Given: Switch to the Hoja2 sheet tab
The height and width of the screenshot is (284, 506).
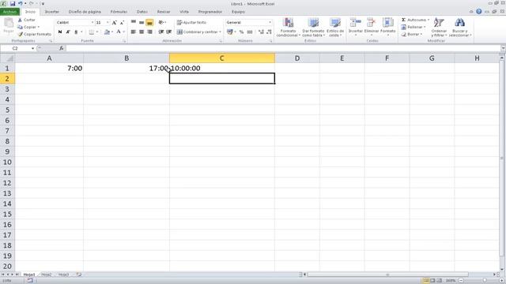Looking at the screenshot, I should click(x=47, y=275).
